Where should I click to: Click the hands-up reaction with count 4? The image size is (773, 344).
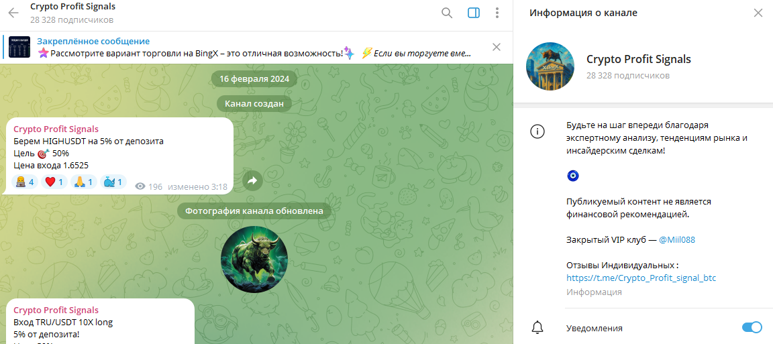(25, 182)
